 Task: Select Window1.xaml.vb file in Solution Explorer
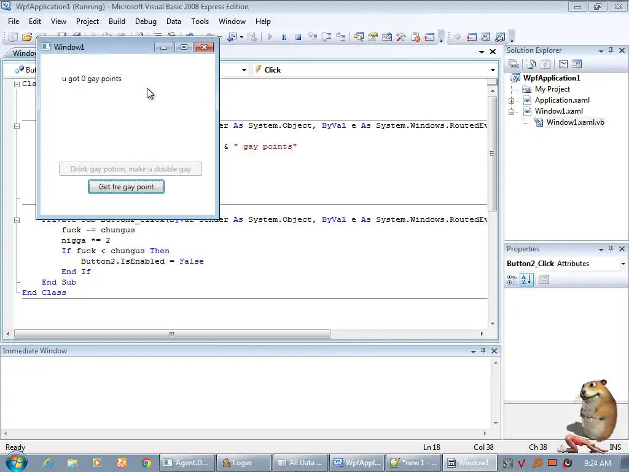[575, 122]
